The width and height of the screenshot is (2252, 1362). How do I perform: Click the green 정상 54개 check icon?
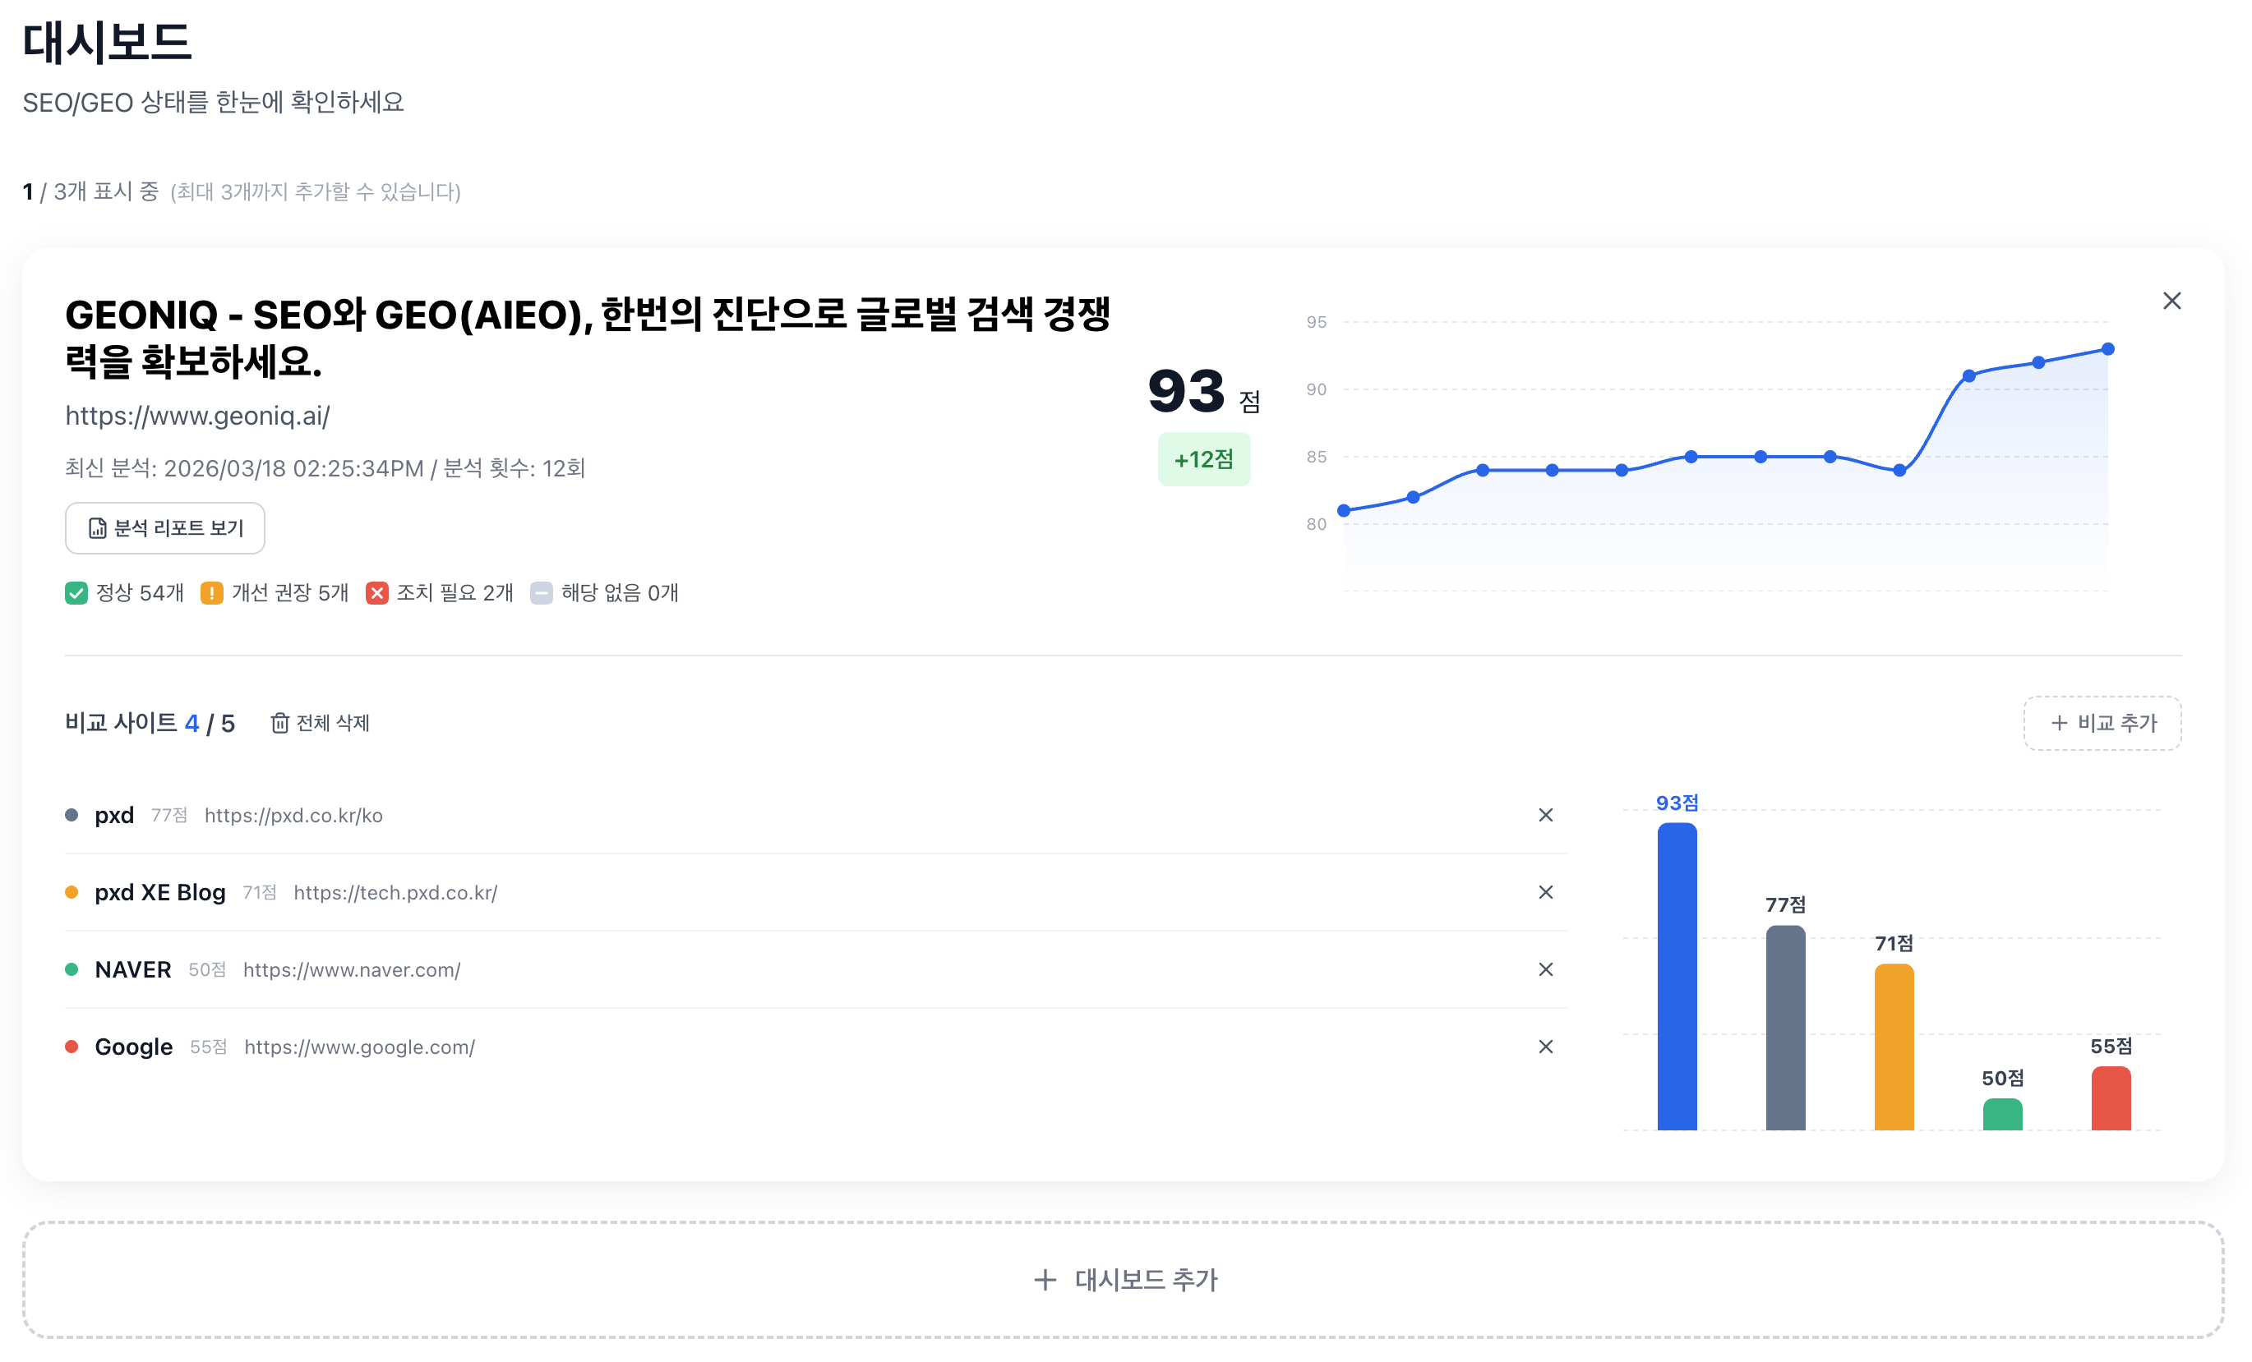pos(76,593)
